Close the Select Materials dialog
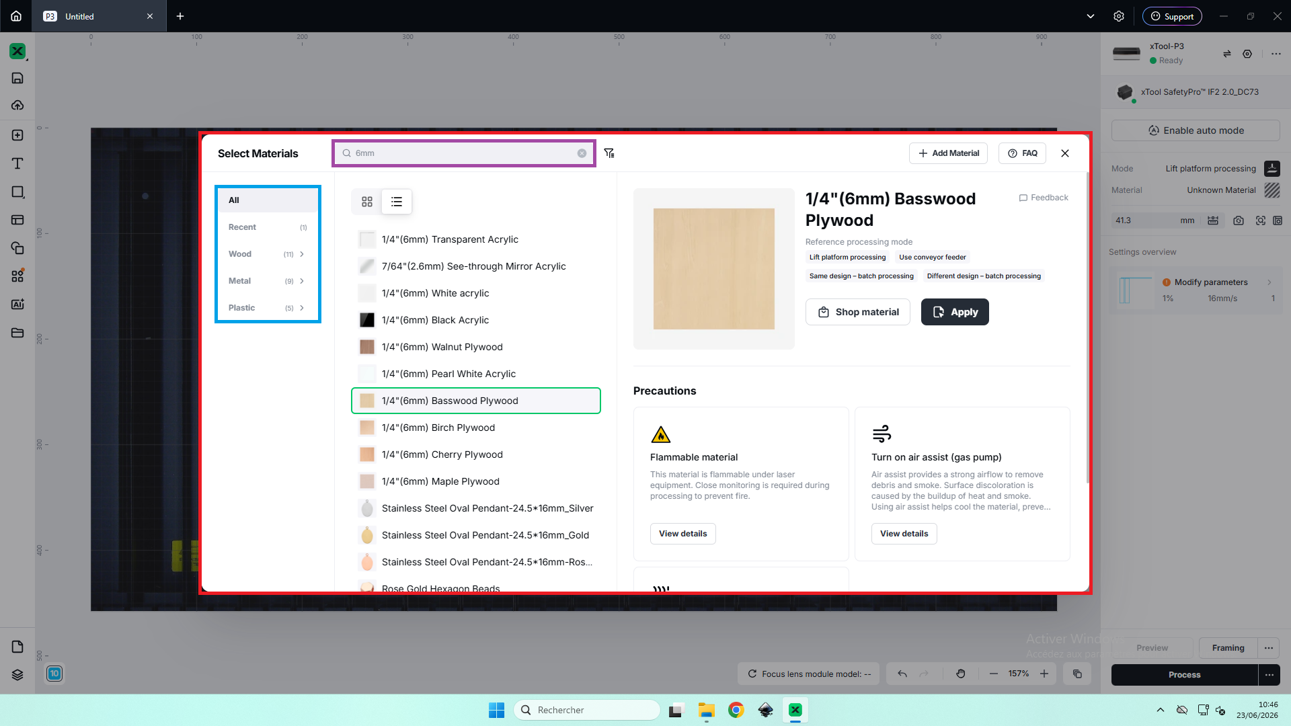This screenshot has width=1291, height=726. click(1065, 153)
